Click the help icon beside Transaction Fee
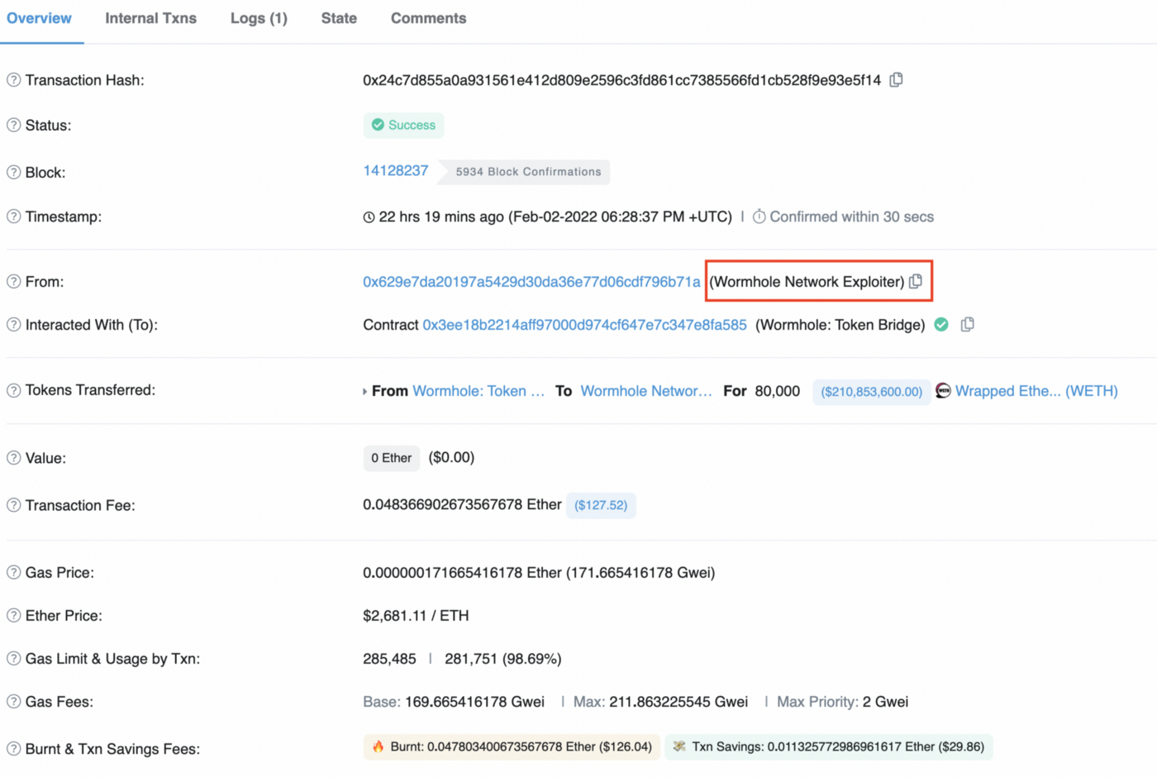 (13, 505)
